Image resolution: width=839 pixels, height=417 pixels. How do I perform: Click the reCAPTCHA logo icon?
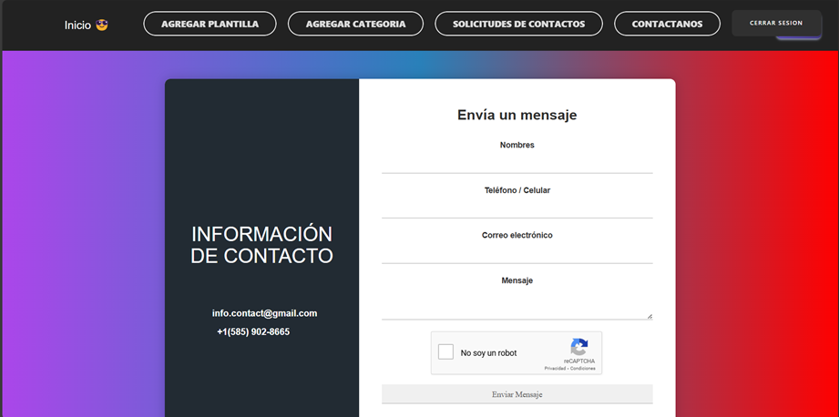click(x=579, y=347)
